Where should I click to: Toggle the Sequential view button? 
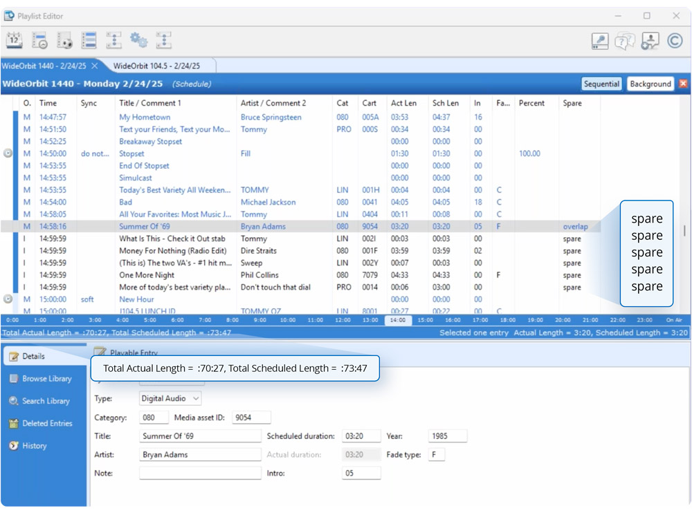click(x=601, y=84)
